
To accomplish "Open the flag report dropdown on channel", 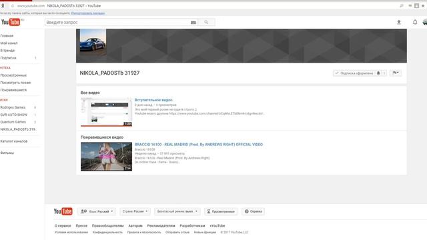I will point(396,73).
